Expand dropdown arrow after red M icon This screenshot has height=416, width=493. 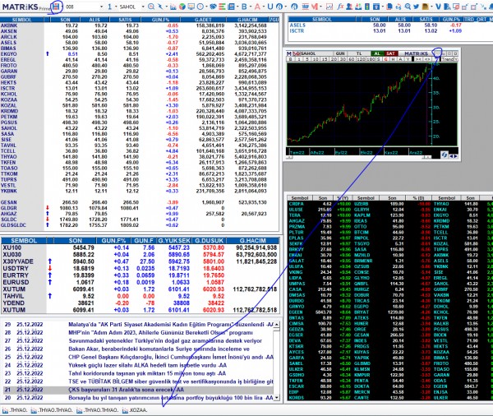pyautogui.click(x=320, y=7)
